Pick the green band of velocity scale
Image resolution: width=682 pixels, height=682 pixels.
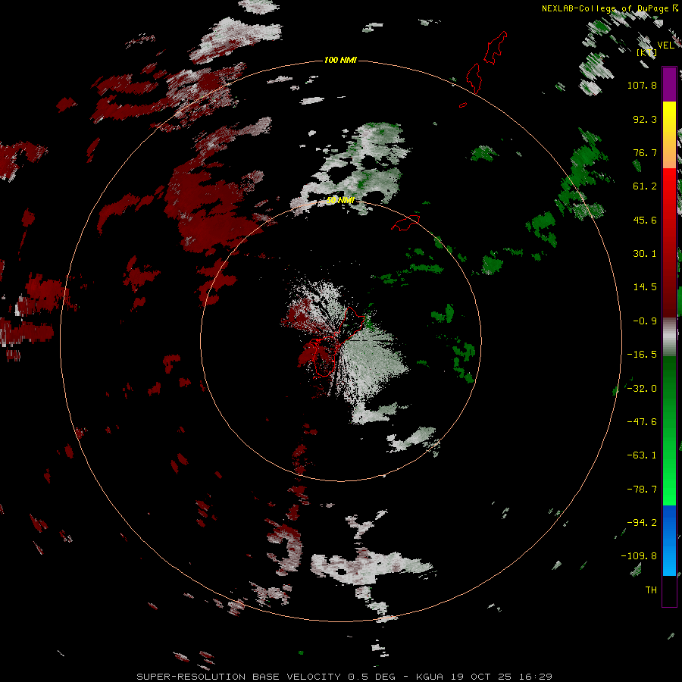(x=669, y=430)
